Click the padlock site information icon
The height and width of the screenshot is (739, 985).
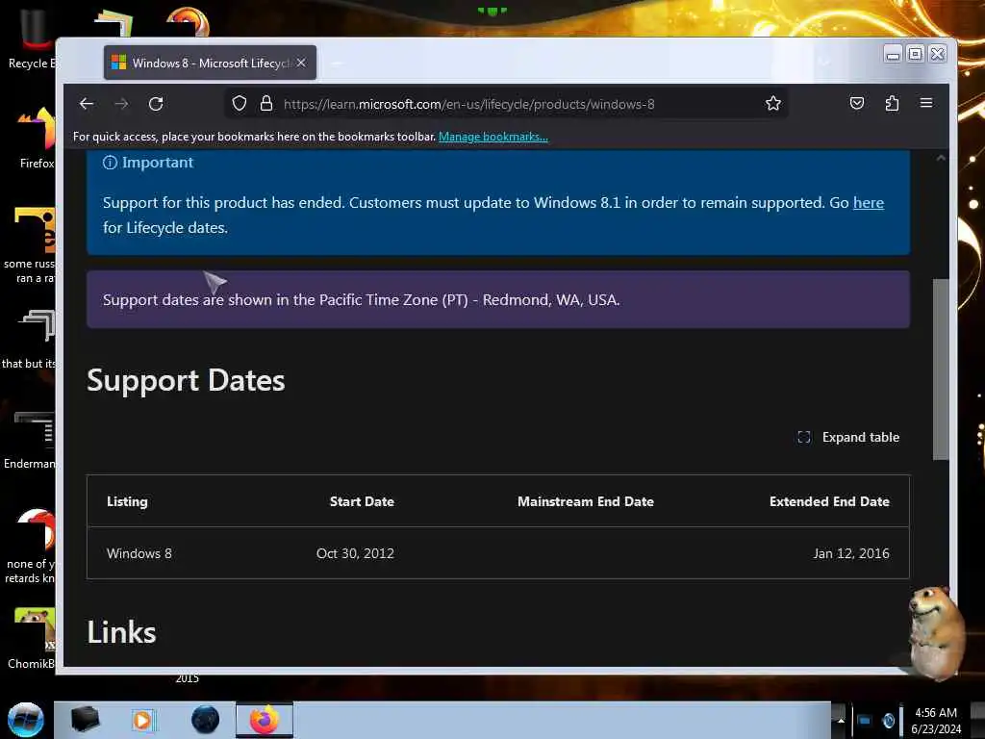point(266,104)
